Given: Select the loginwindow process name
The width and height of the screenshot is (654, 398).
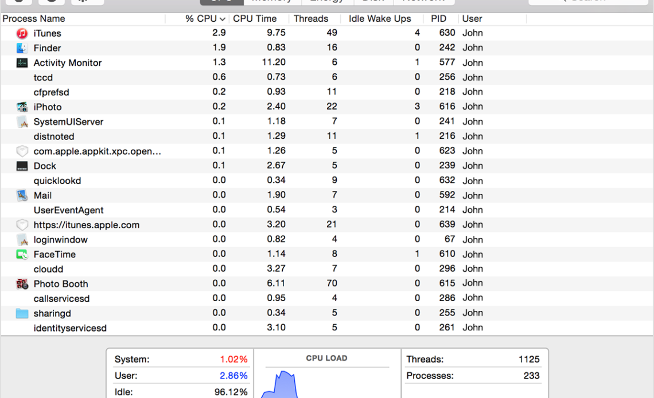Looking at the screenshot, I should [x=60, y=240].
